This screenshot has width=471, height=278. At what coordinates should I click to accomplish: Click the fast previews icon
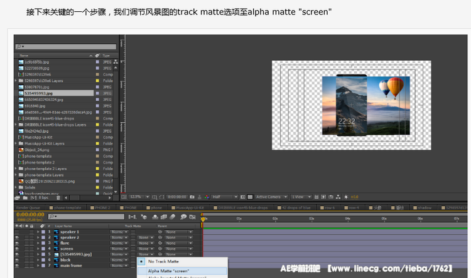tap(323, 197)
